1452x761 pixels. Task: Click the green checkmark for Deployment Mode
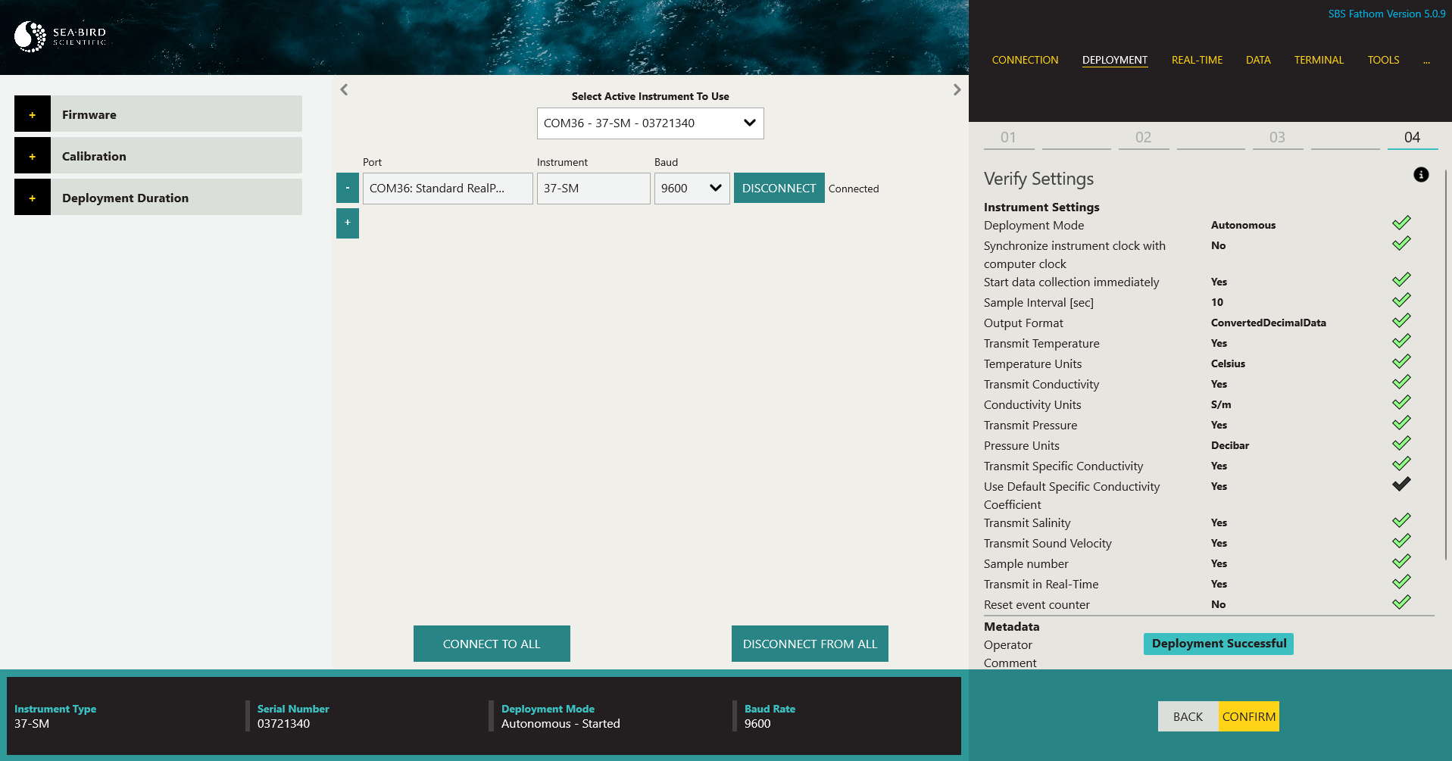(1401, 223)
